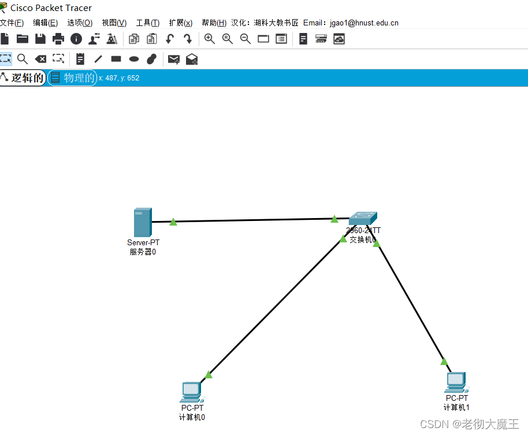Choose the Draw Rectangle tool
The width and height of the screenshot is (528, 435).
pyautogui.click(x=116, y=59)
